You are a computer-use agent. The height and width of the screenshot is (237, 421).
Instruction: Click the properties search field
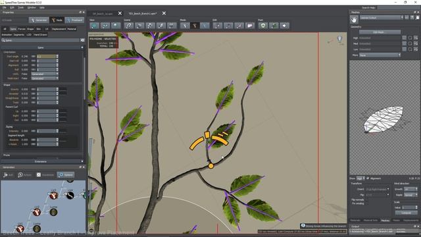40,40
